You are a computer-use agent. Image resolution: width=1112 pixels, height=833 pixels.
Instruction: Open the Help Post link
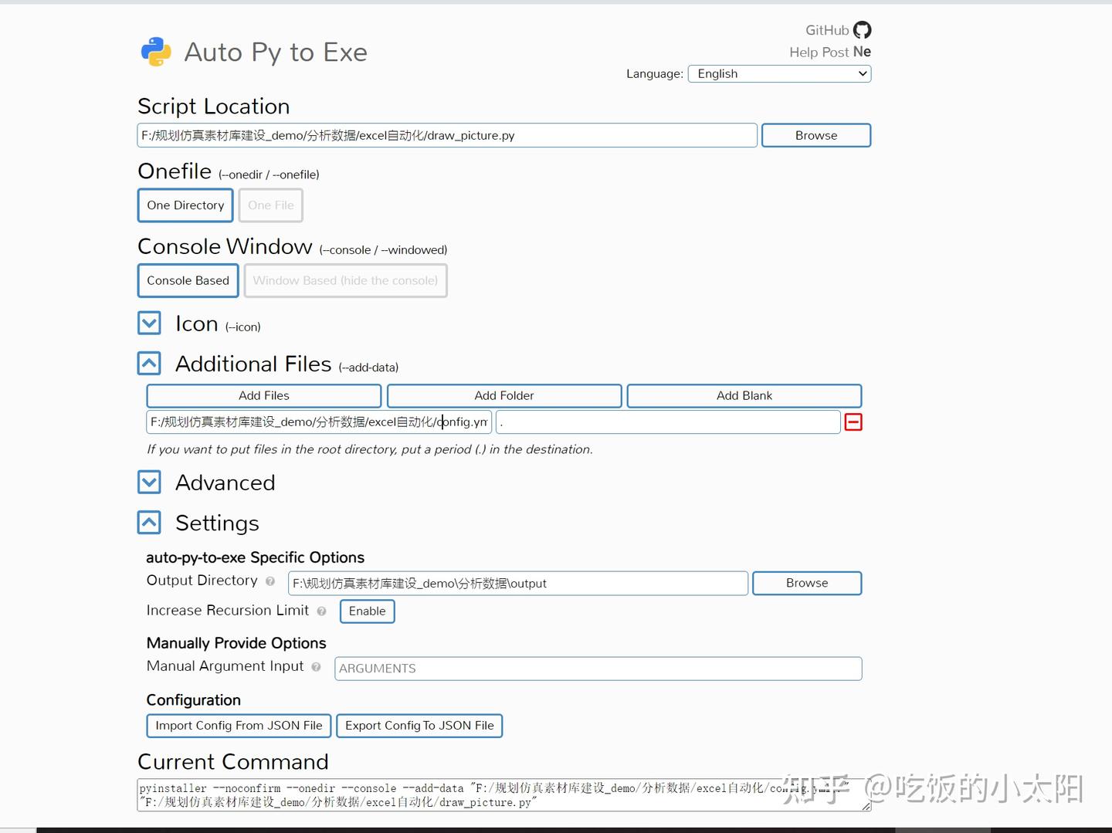(819, 52)
